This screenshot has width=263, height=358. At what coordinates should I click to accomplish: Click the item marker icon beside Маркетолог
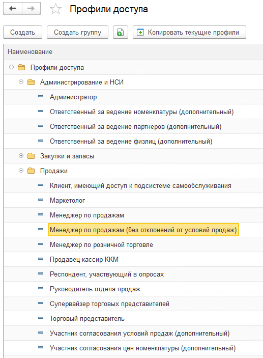pyautogui.click(x=41, y=200)
